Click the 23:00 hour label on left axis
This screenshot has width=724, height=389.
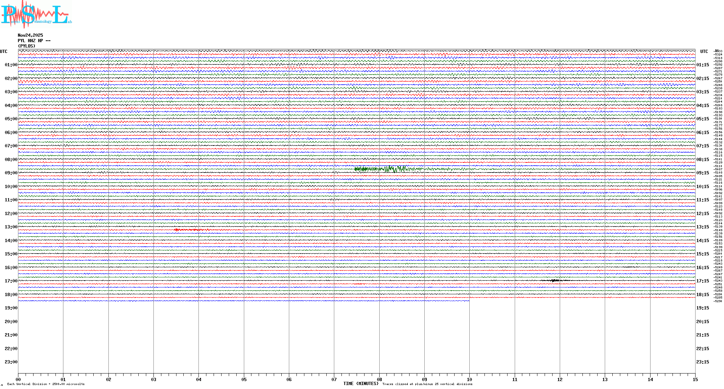11,362
